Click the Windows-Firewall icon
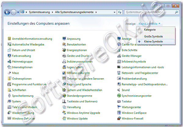Screen dimensions: 183x127 click(x=119, y=118)
